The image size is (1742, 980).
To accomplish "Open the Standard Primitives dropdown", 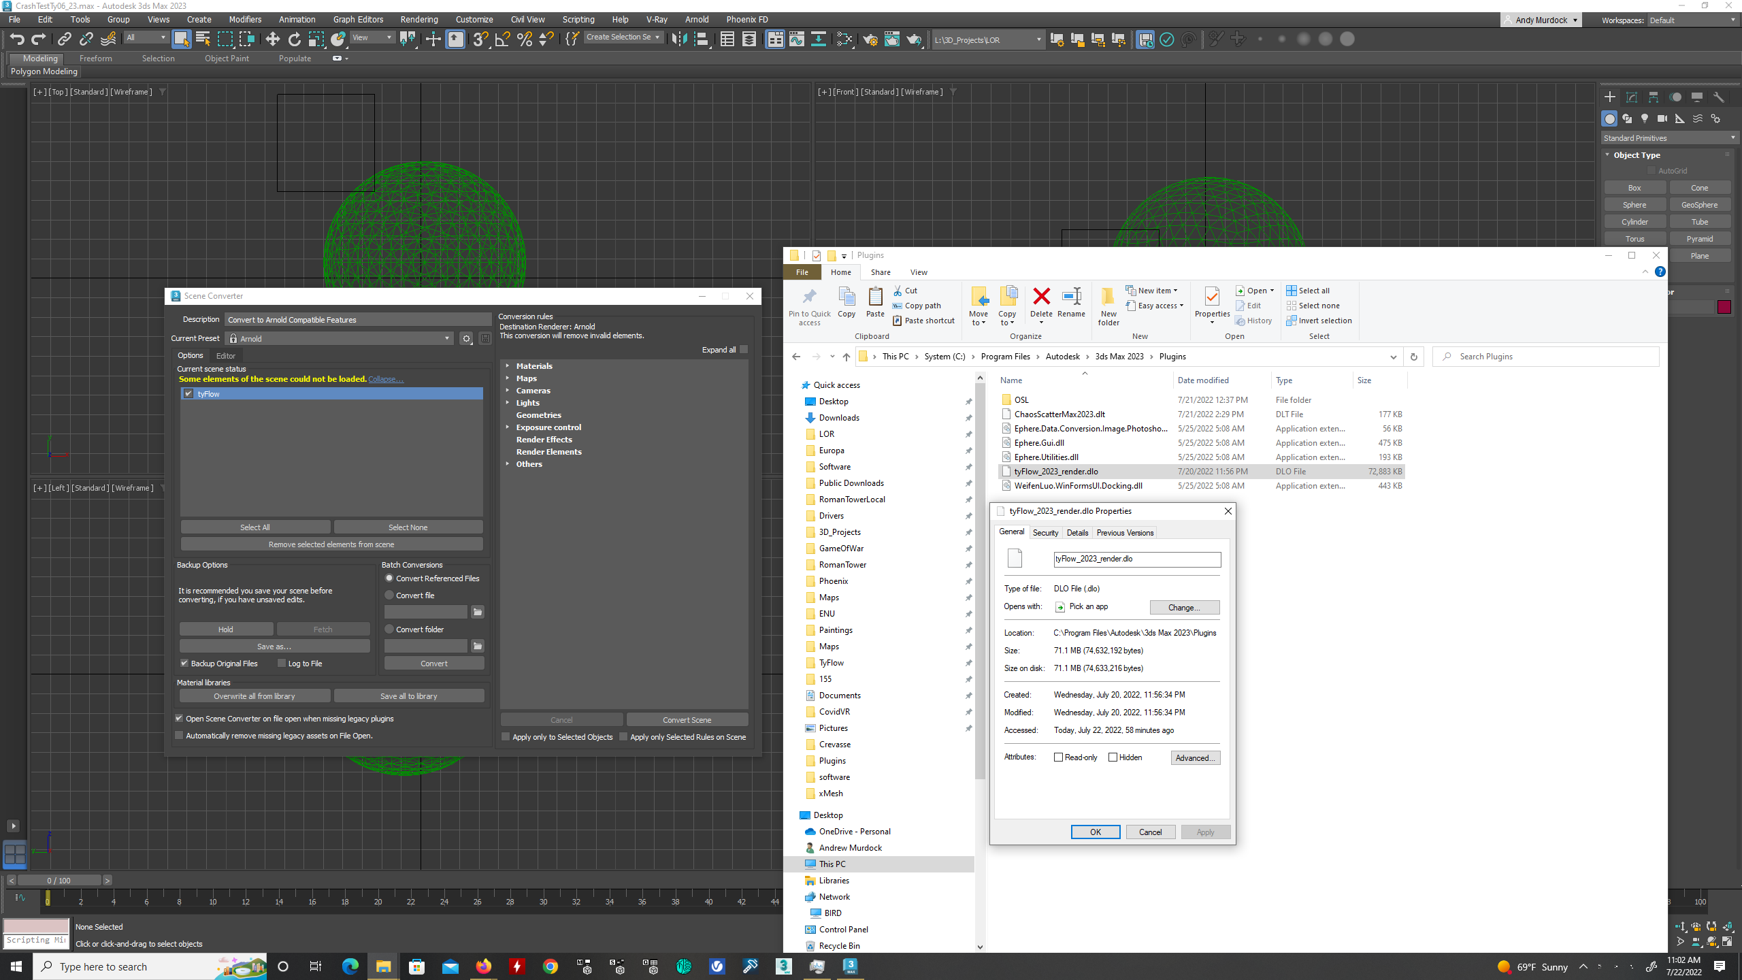I will (x=1669, y=138).
